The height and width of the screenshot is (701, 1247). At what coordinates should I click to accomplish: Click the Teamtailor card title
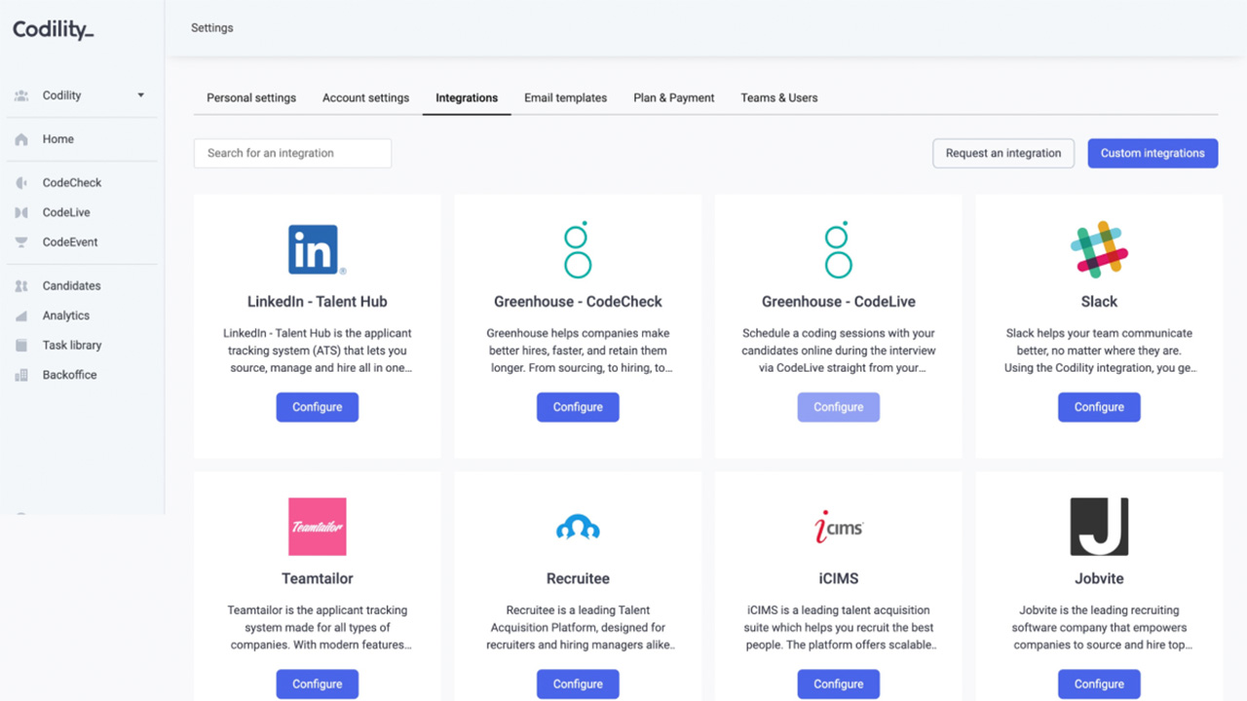[318, 578]
